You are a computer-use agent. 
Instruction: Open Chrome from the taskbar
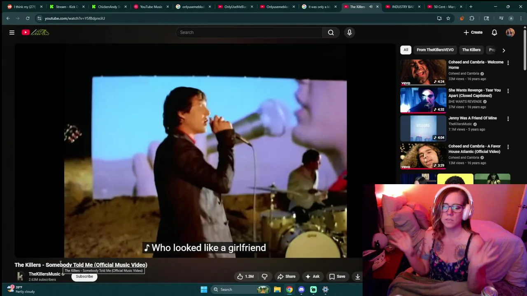click(289, 289)
